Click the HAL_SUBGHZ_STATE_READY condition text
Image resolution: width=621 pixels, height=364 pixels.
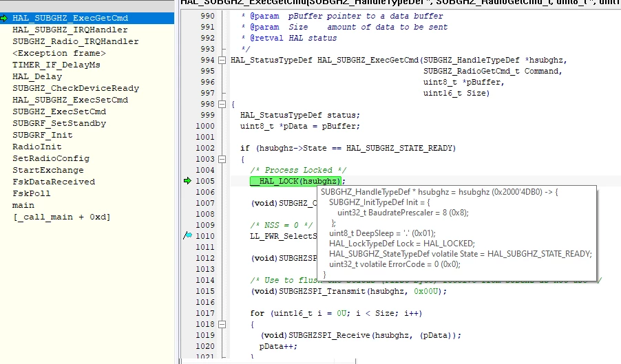point(399,148)
